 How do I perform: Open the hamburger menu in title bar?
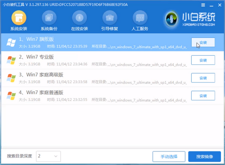pos(203,5)
